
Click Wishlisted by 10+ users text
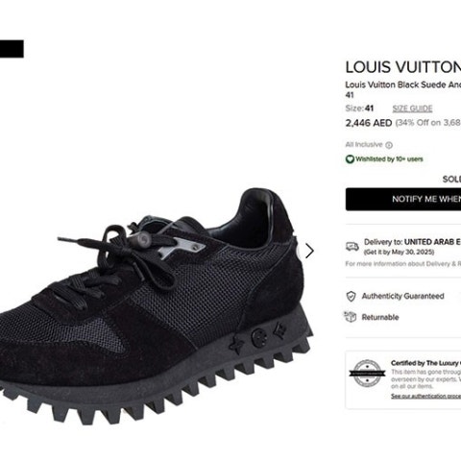tap(389, 159)
